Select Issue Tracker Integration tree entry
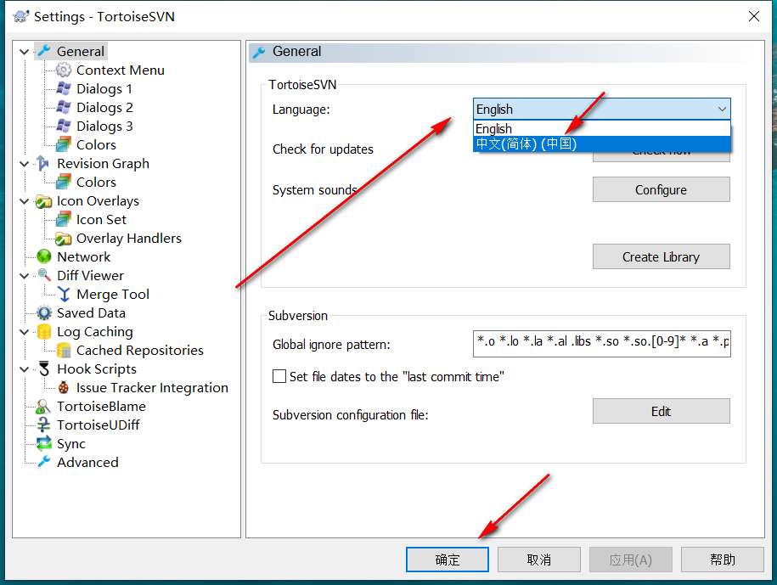777x585 pixels. pyautogui.click(x=152, y=387)
